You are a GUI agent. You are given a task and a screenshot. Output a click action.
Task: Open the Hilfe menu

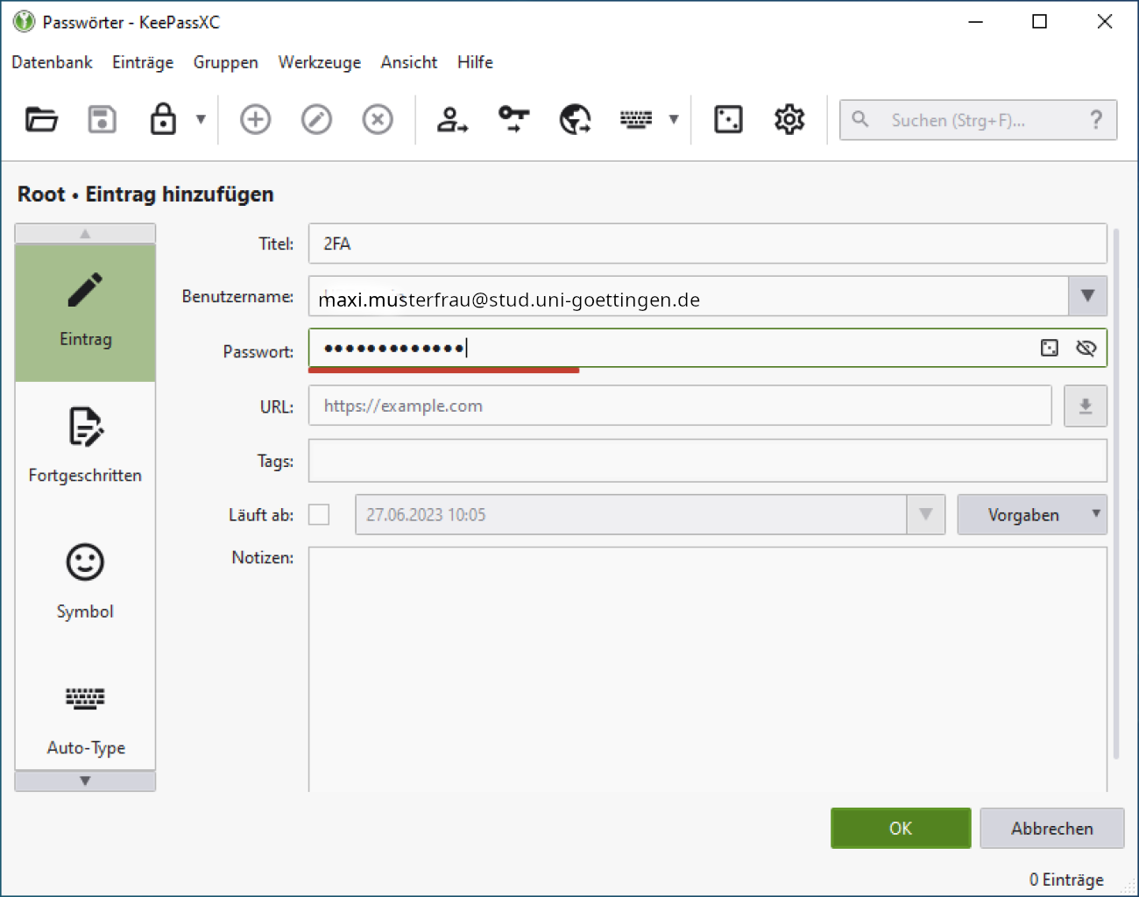(475, 62)
